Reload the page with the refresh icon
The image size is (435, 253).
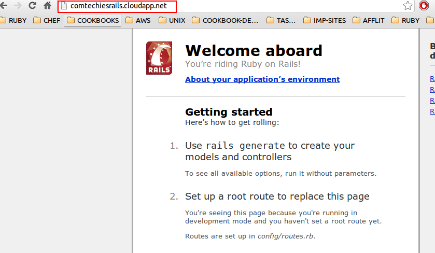(x=33, y=6)
